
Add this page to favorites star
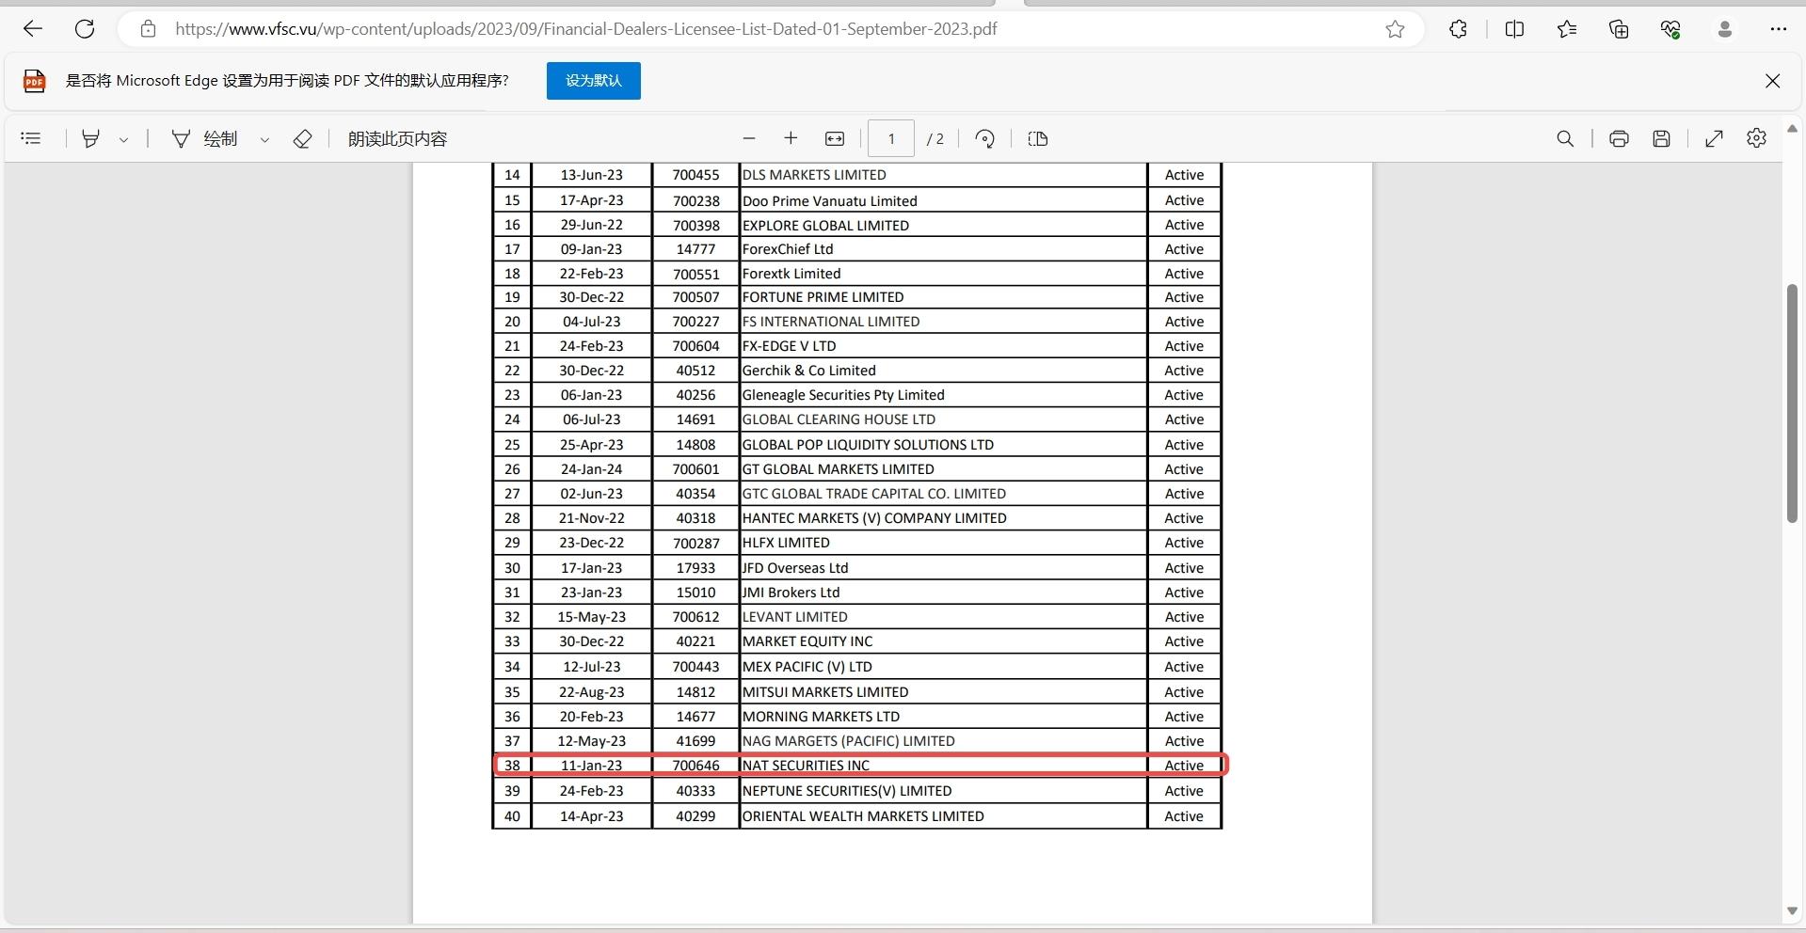(1395, 29)
